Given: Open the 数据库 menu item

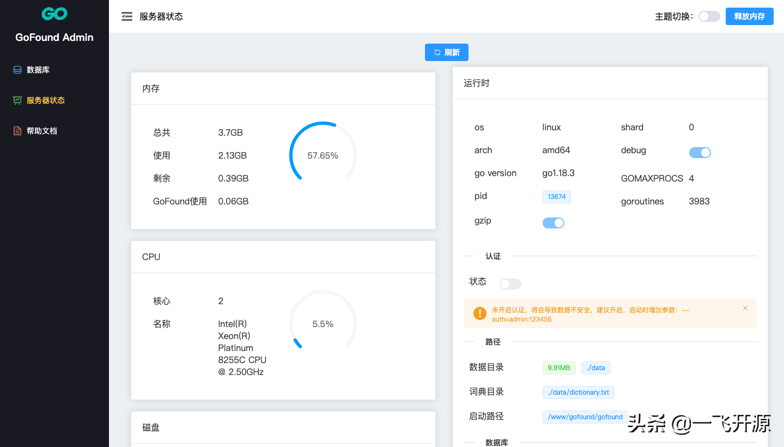Looking at the screenshot, I should click(x=54, y=70).
